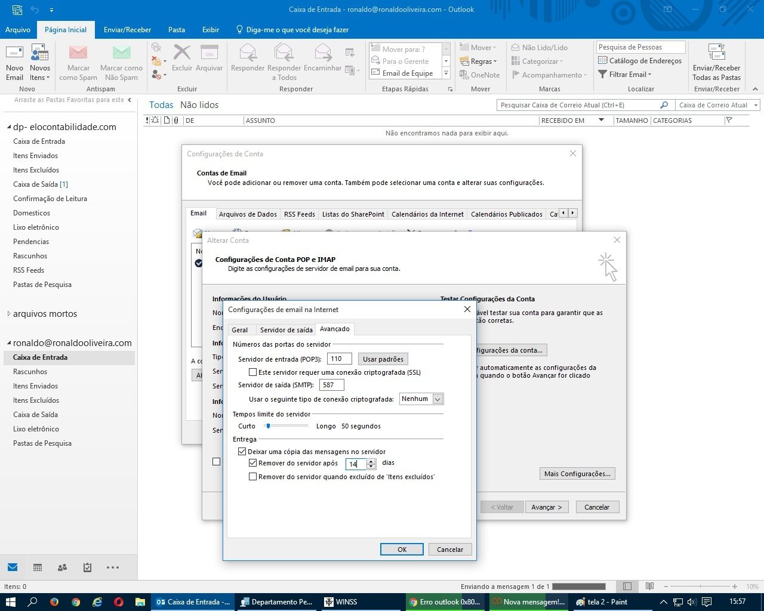Viewport: 764px width, 611px height.
Task: Switch to Exibir ribbon tab
Action: tap(211, 29)
